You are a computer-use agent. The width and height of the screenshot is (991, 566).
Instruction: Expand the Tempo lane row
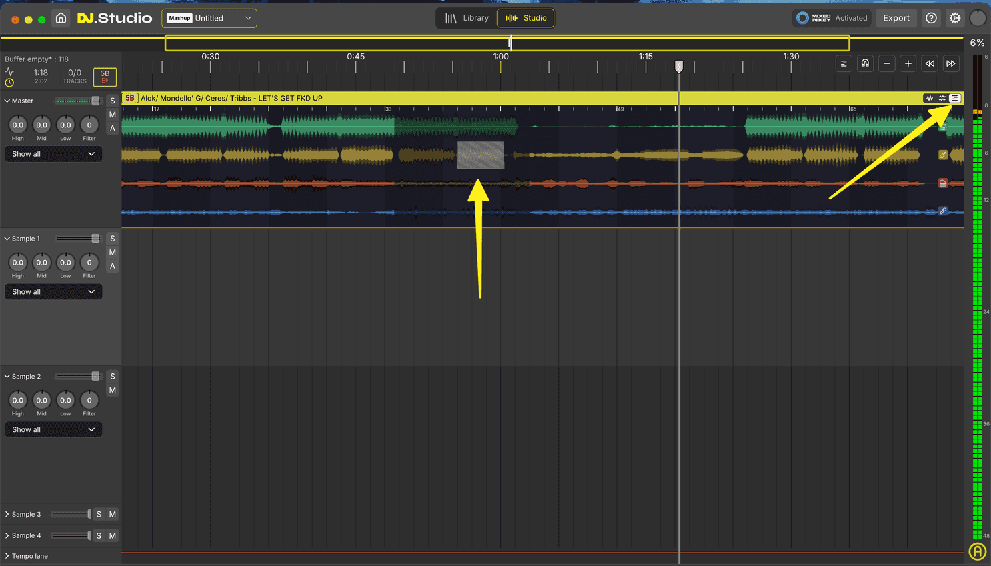click(7, 556)
